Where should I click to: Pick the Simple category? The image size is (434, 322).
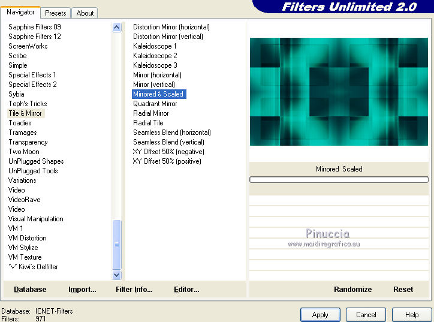coord(18,65)
